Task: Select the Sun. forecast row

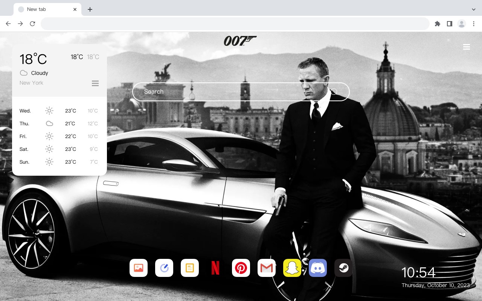Action: 59,162
